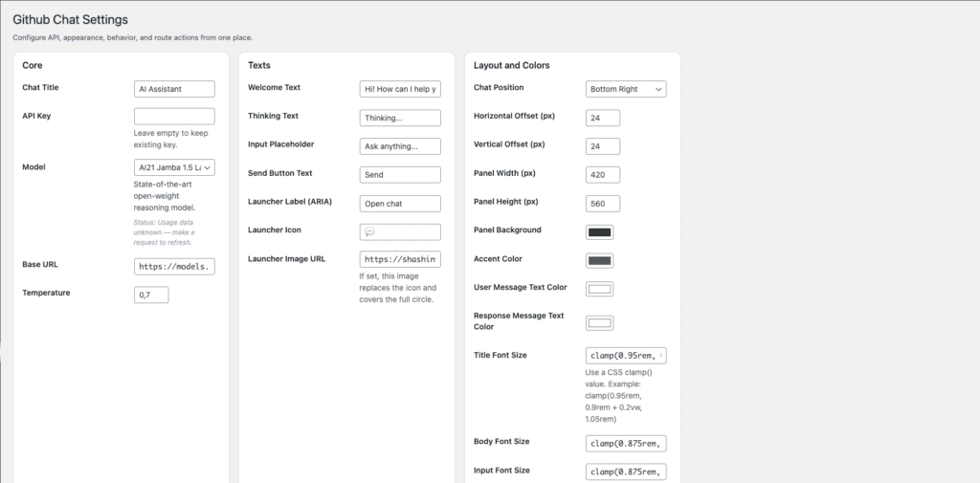980x483 pixels.
Task: Edit the Welcome Text field
Action: 400,89
